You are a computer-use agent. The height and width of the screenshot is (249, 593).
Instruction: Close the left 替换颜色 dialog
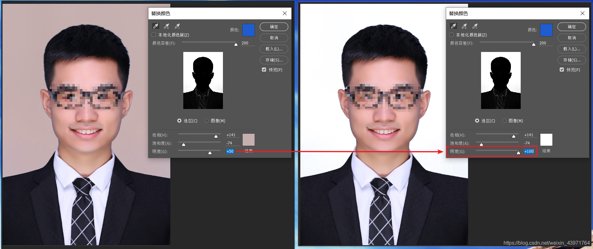coord(285,13)
